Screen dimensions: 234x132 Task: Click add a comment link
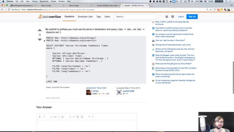click(53, 98)
